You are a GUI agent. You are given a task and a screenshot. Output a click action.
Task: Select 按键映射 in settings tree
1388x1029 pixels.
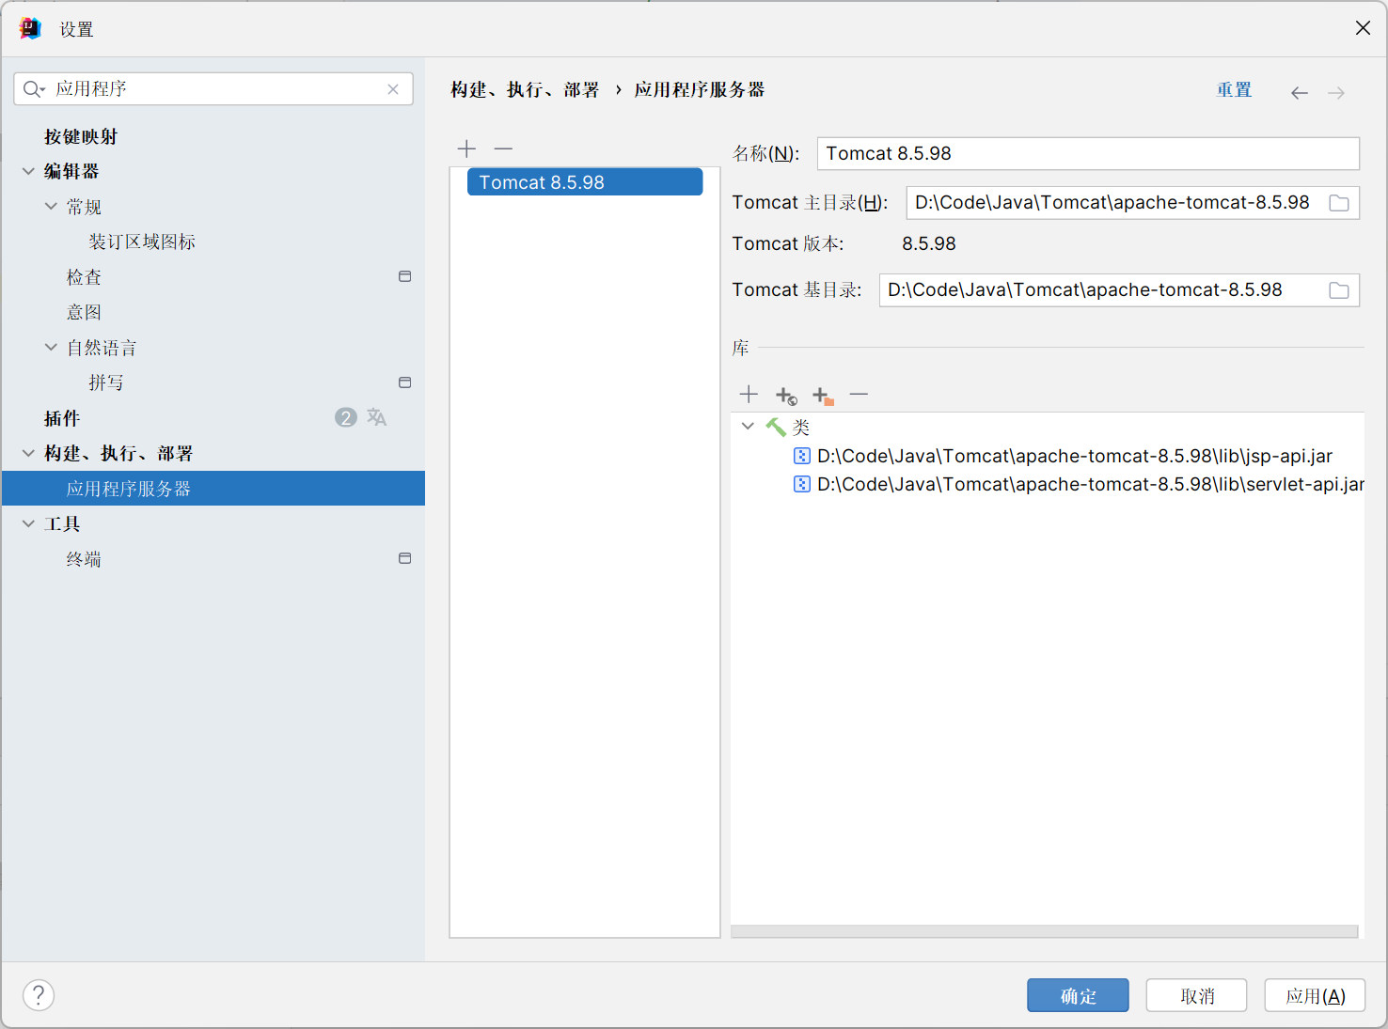tap(81, 136)
